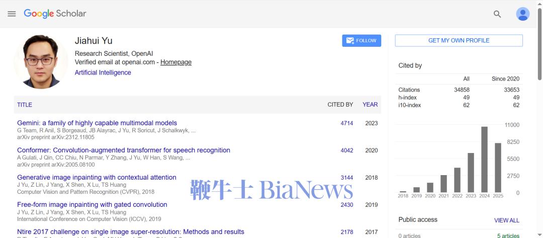Image resolution: width=543 pixels, height=238 pixels.
Task: Click the Public access heading
Action: coord(418,220)
